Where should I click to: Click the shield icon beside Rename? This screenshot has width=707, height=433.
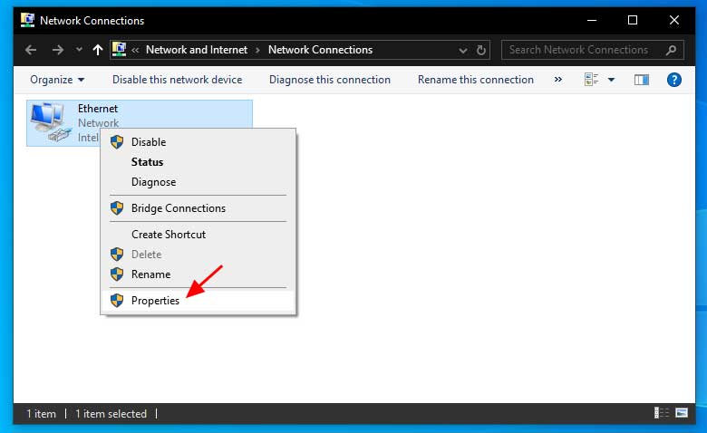click(117, 274)
